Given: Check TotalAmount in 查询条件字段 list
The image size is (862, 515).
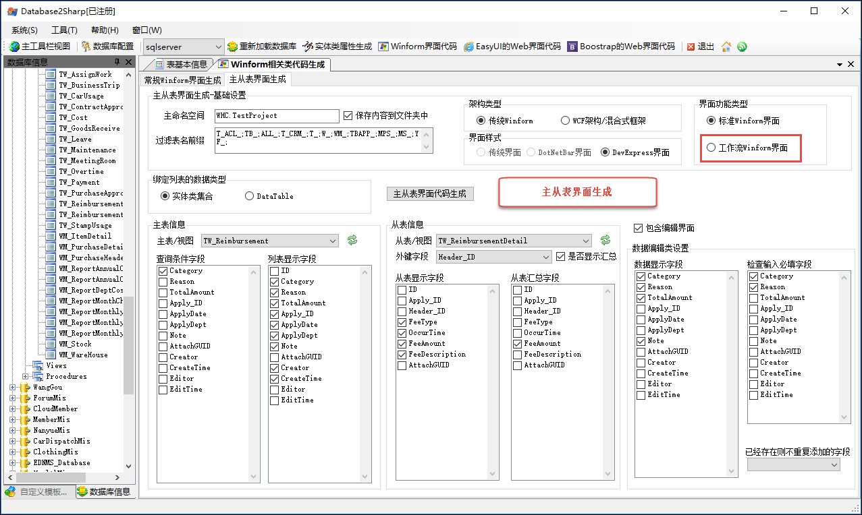Looking at the screenshot, I should pos(163,292).
